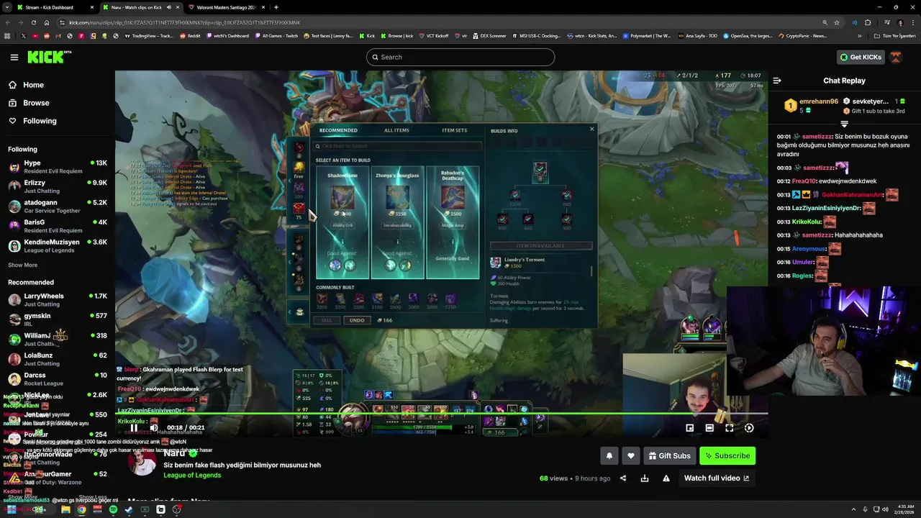Open Darcss recommended channel
This screenshot has height=518, width=921.
coord(58,379)
